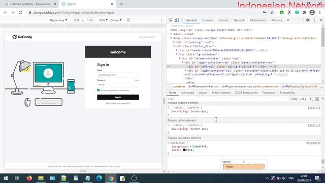Click the black Sign In button
The image size is (325, 183).
(x=118, y=97)
